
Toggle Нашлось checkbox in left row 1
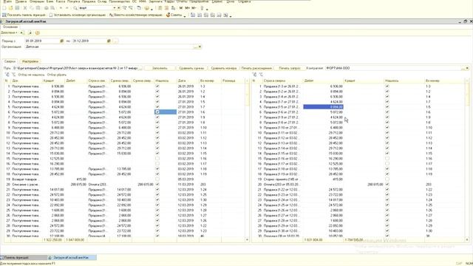coord(157,86)
